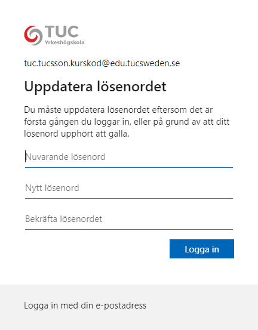Click the line starting "första gången du loggar"
The height and width of the screenshot is (330, 258).
(x=127, y=122)
